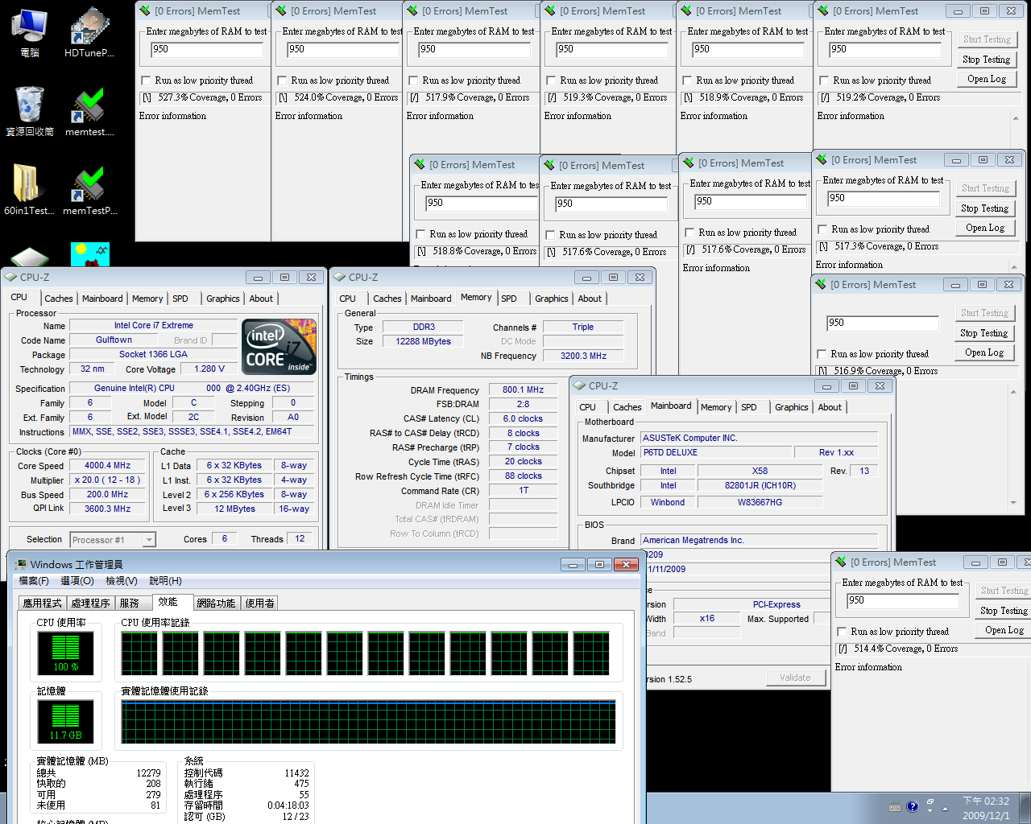
Task: Click the MemTest title icon of the 514.4% coverage window
Action: click(x=841, y=562)
